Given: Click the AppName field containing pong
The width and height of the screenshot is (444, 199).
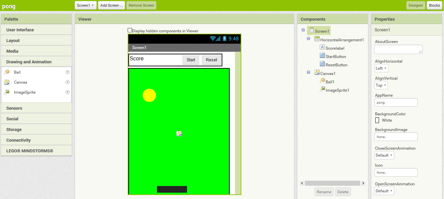Looking at the screenshot, I should 396,102.
